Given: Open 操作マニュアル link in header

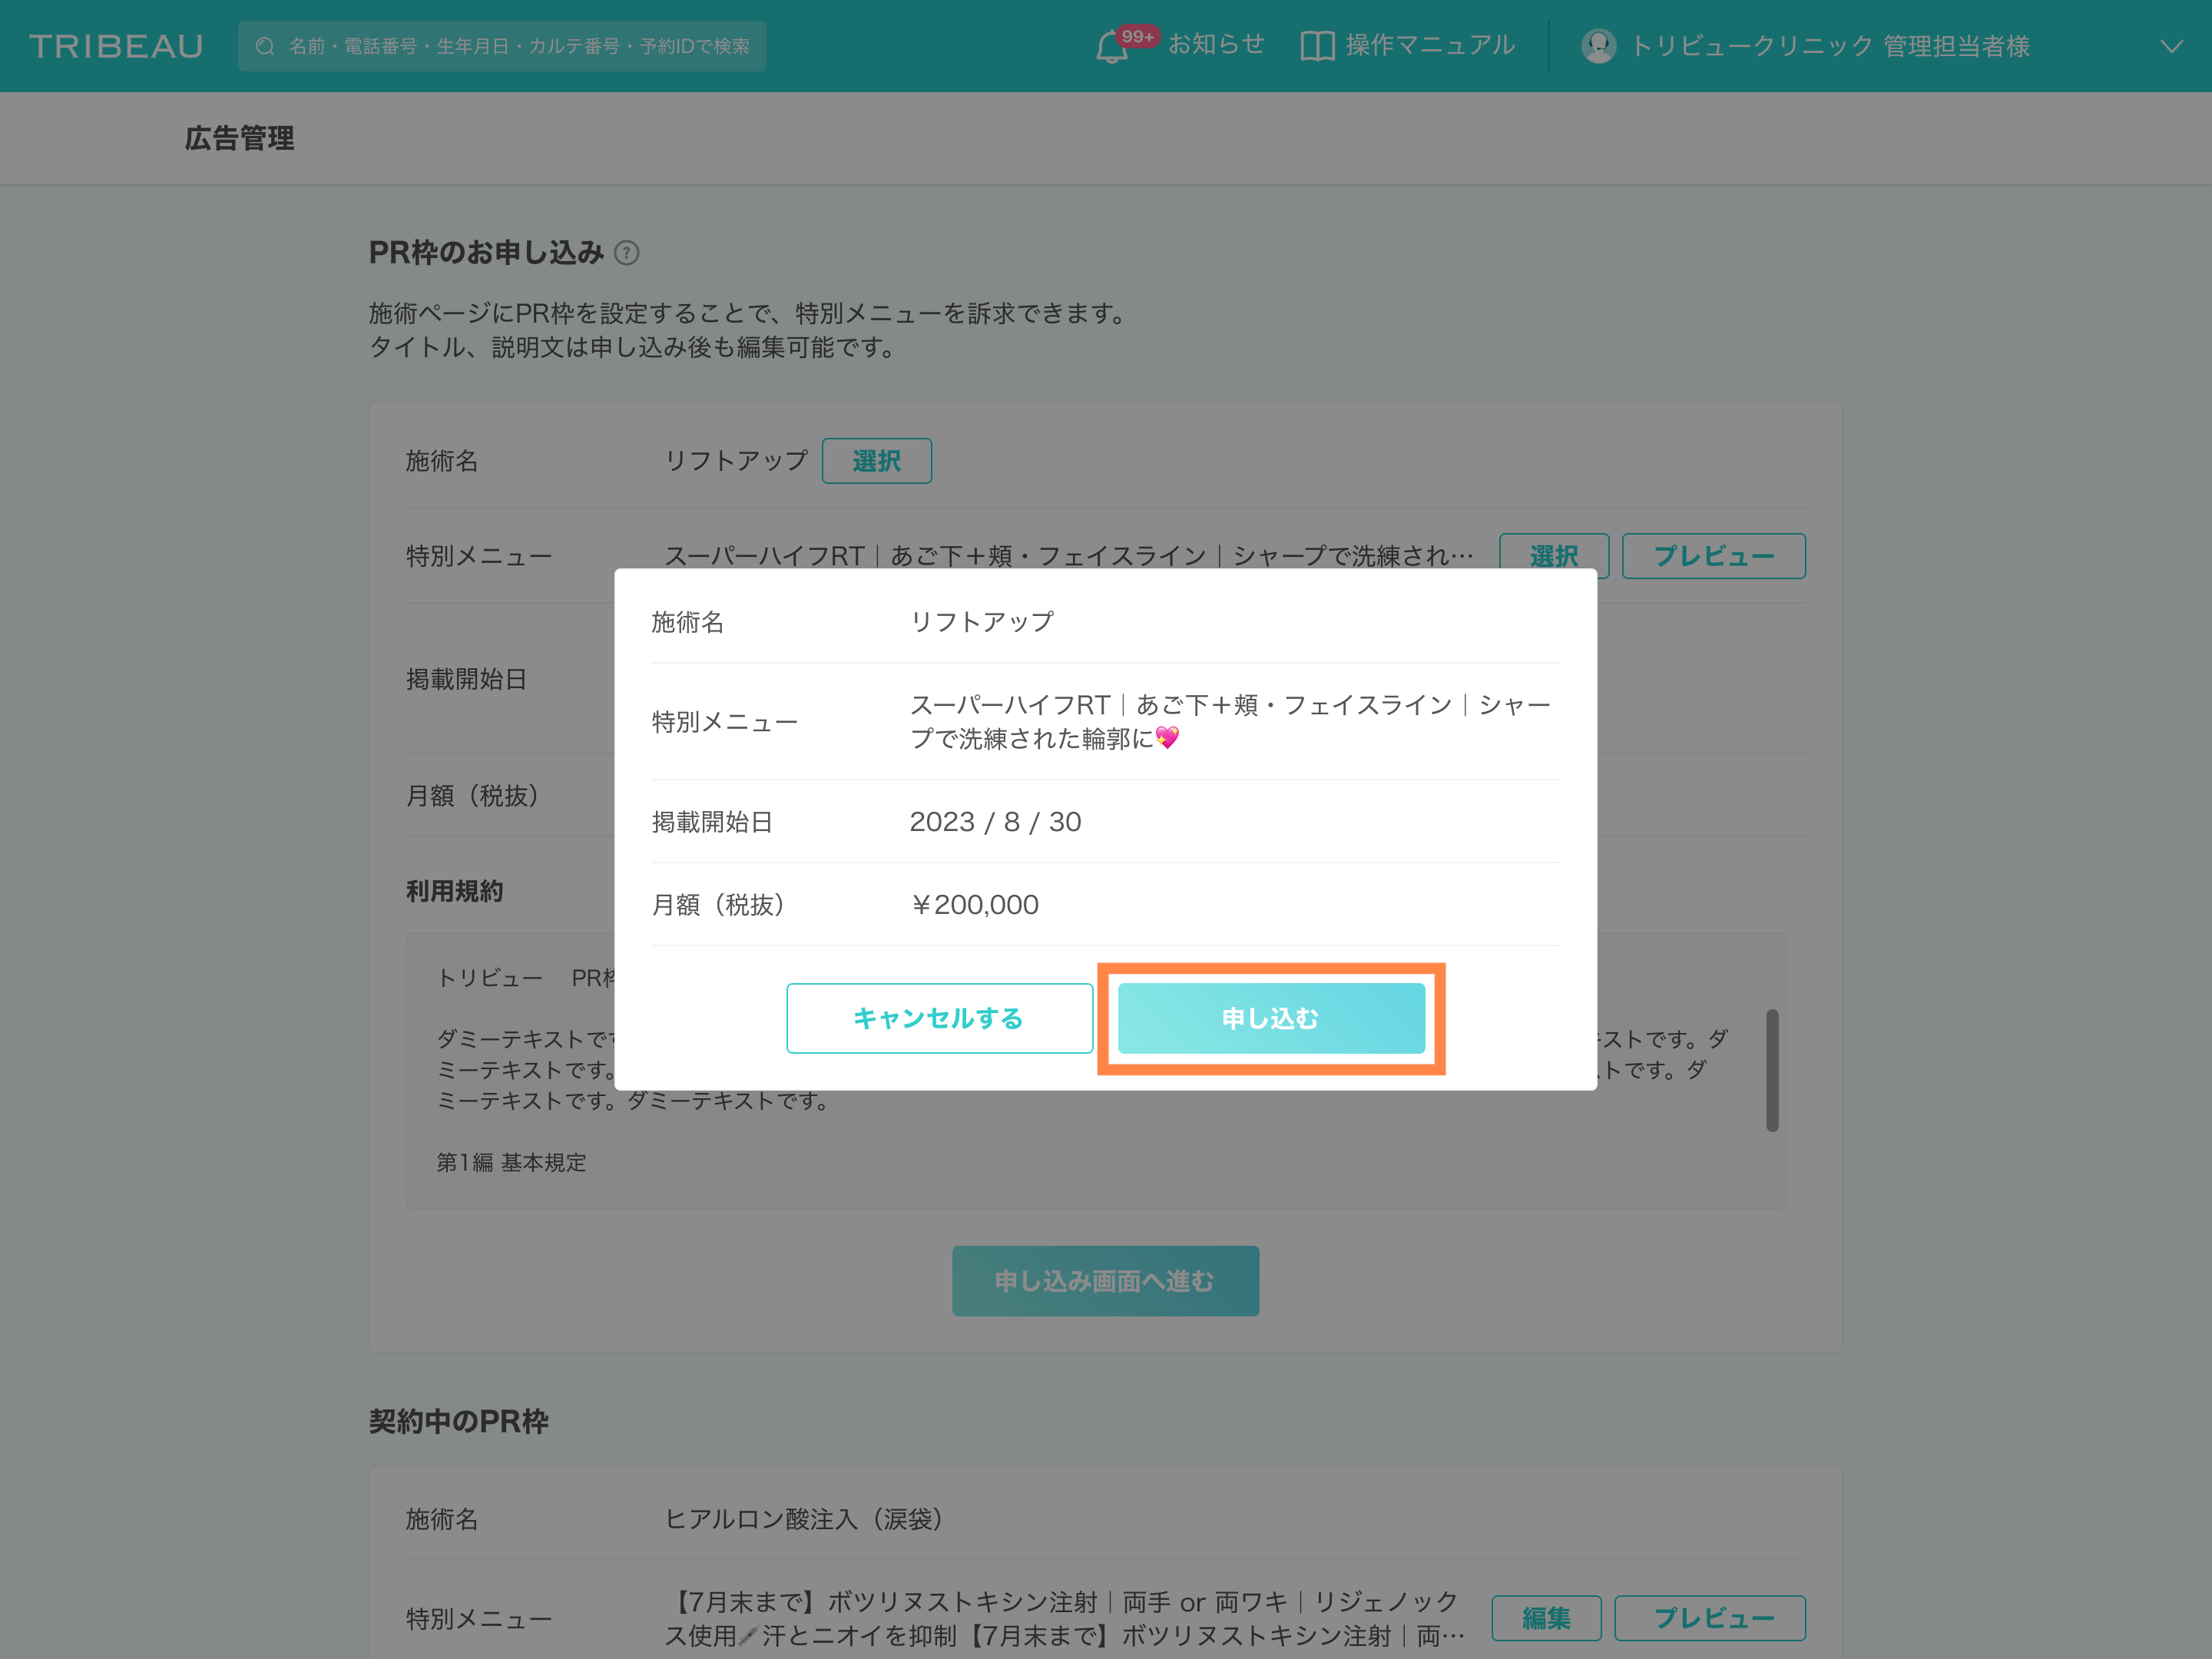Looking at the screenshot, I should (x=1430, y=46).
